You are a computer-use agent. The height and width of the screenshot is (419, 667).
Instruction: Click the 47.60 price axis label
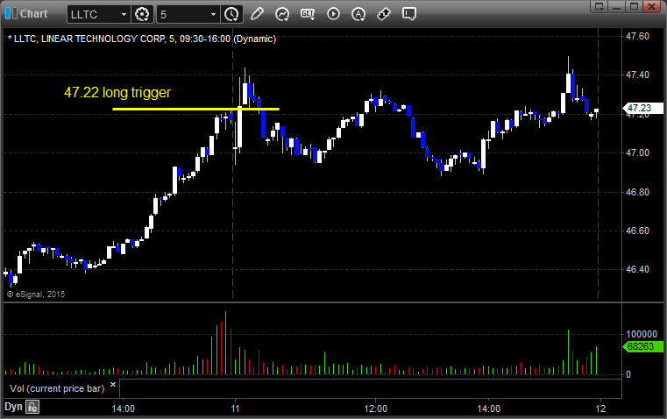638,36
